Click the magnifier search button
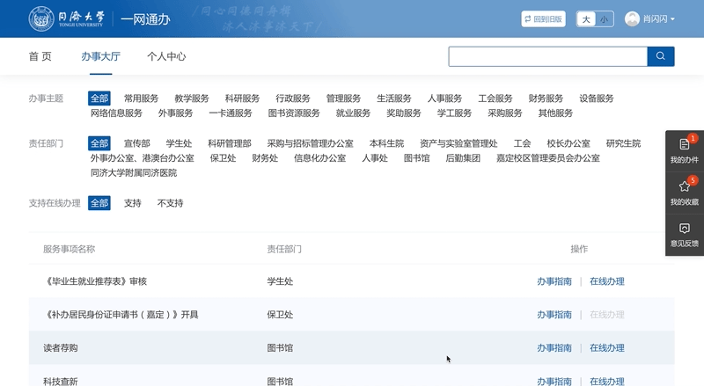The width and height of the screenshot is (704, 386). pos(661,56)
